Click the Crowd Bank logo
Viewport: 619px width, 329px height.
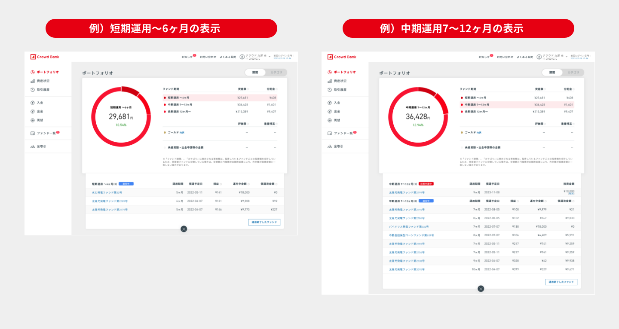click(x=46, y=56)
